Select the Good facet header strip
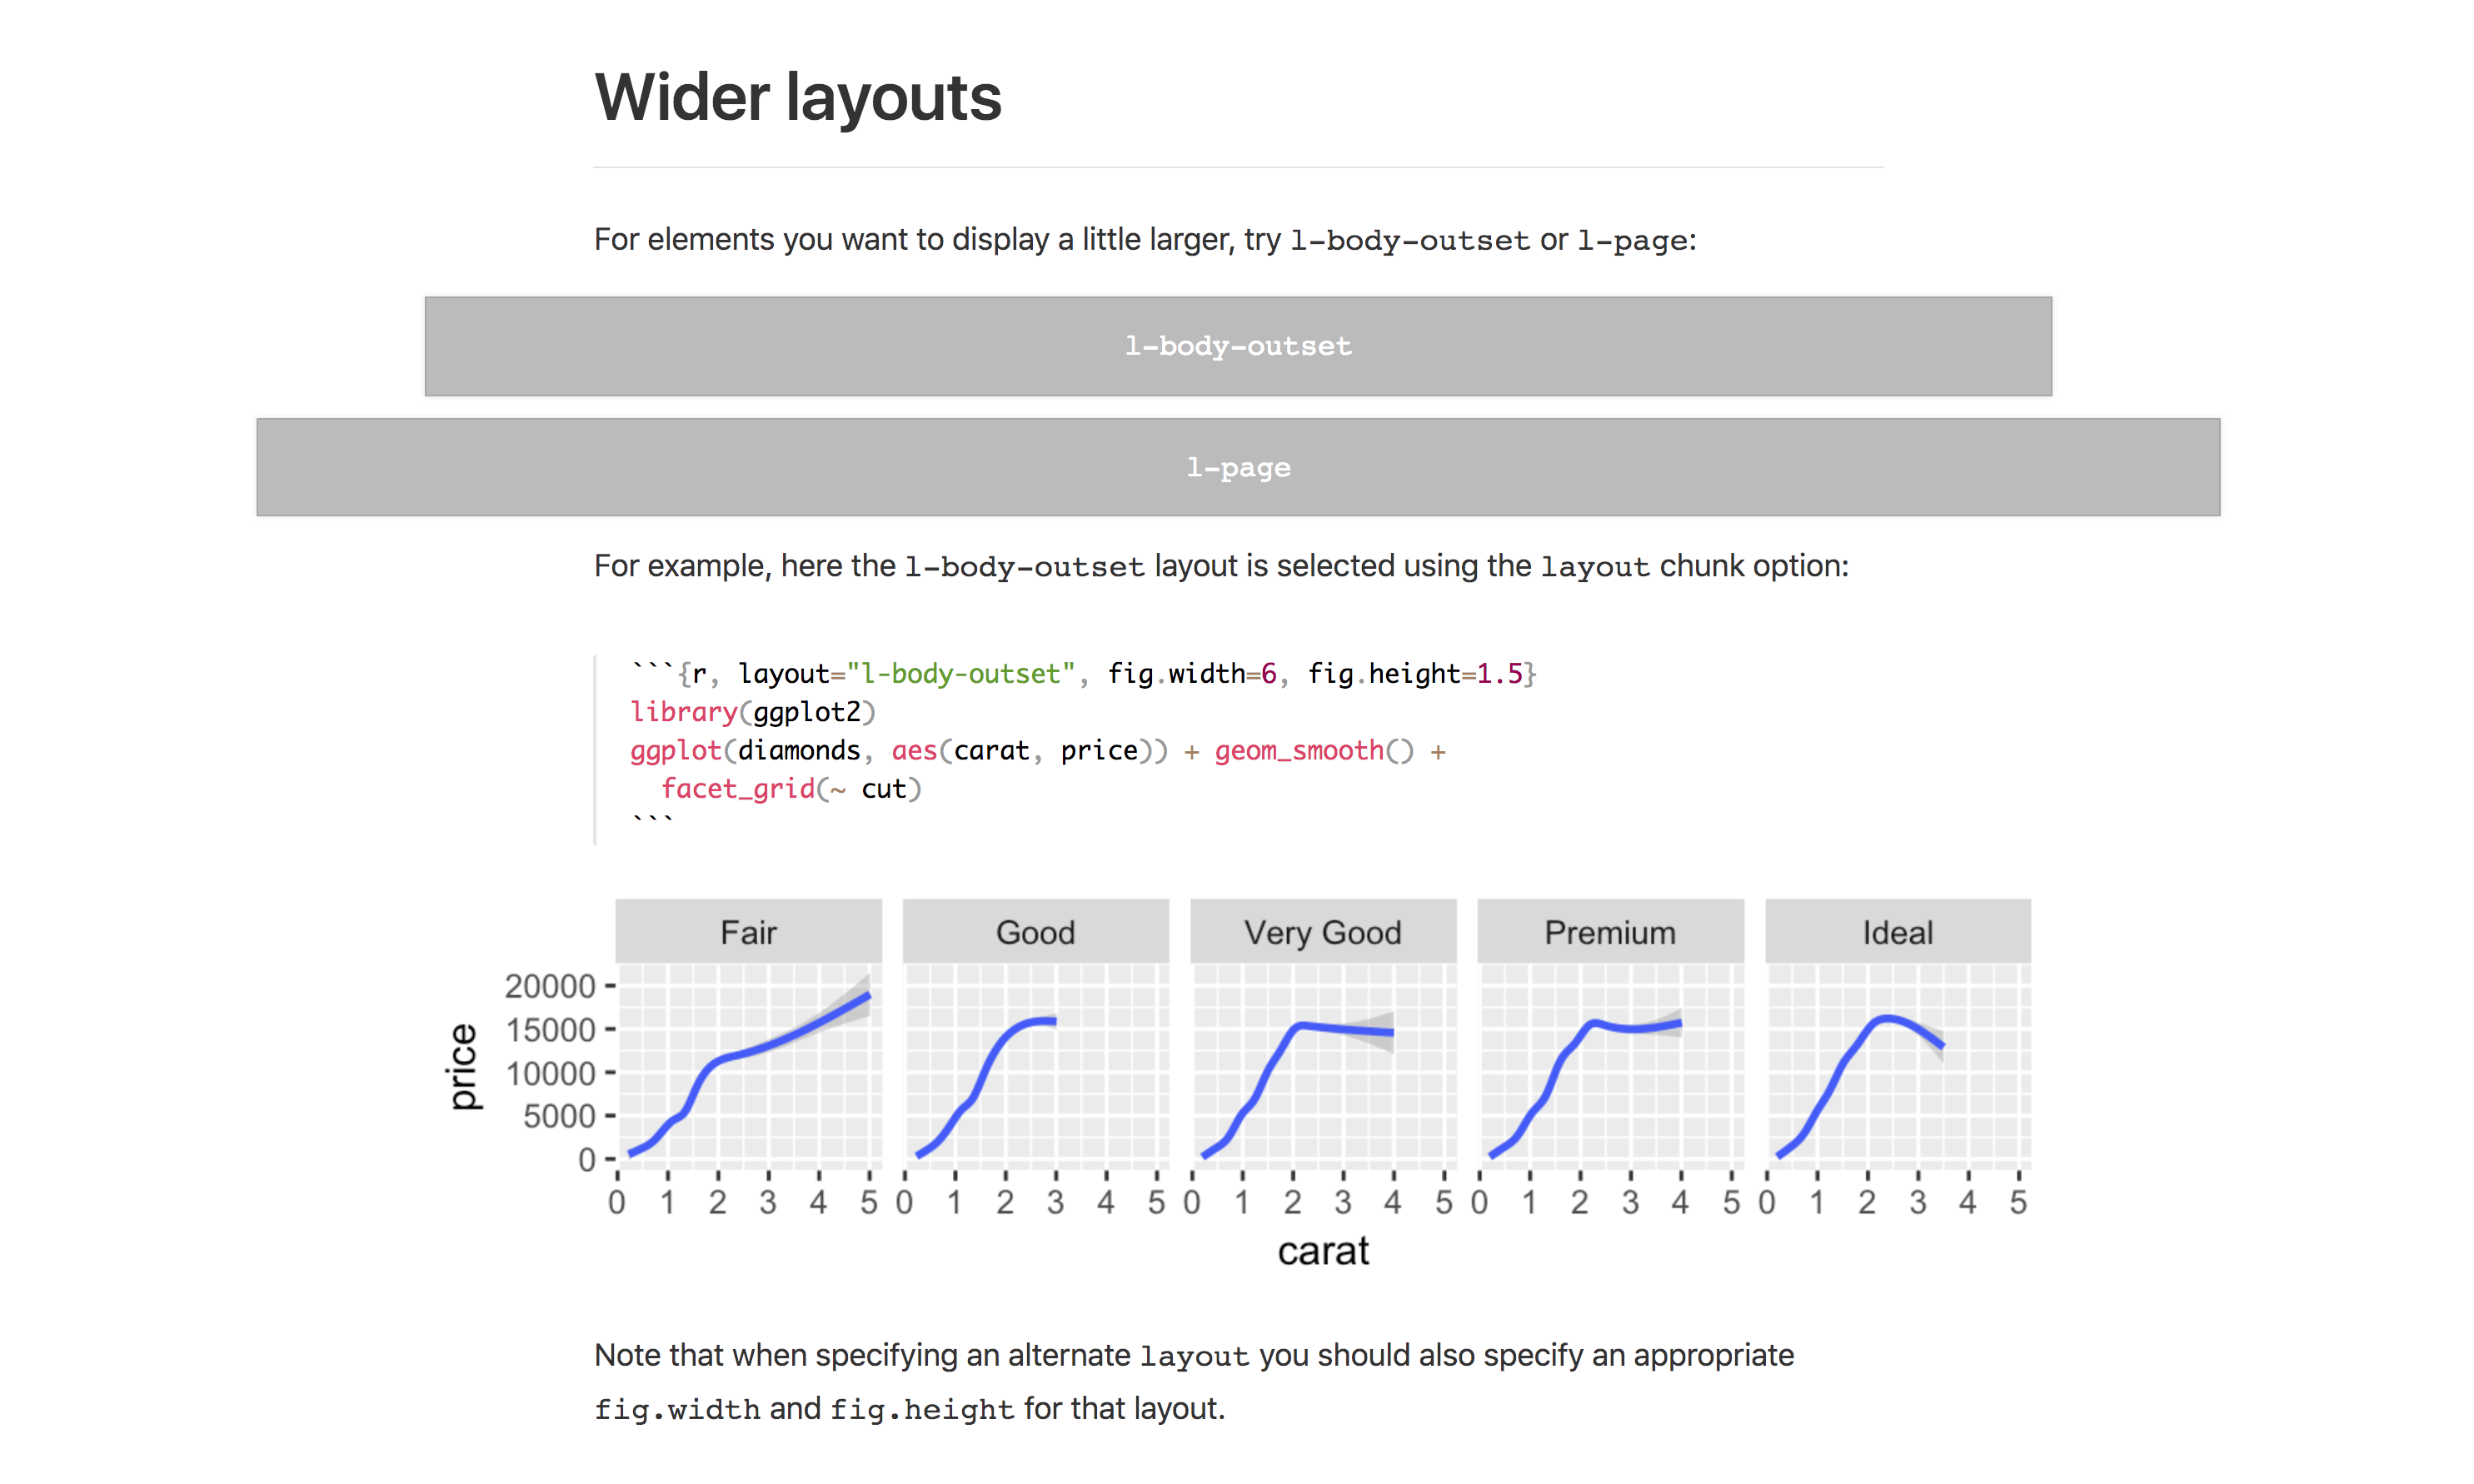 [1035, 932]
